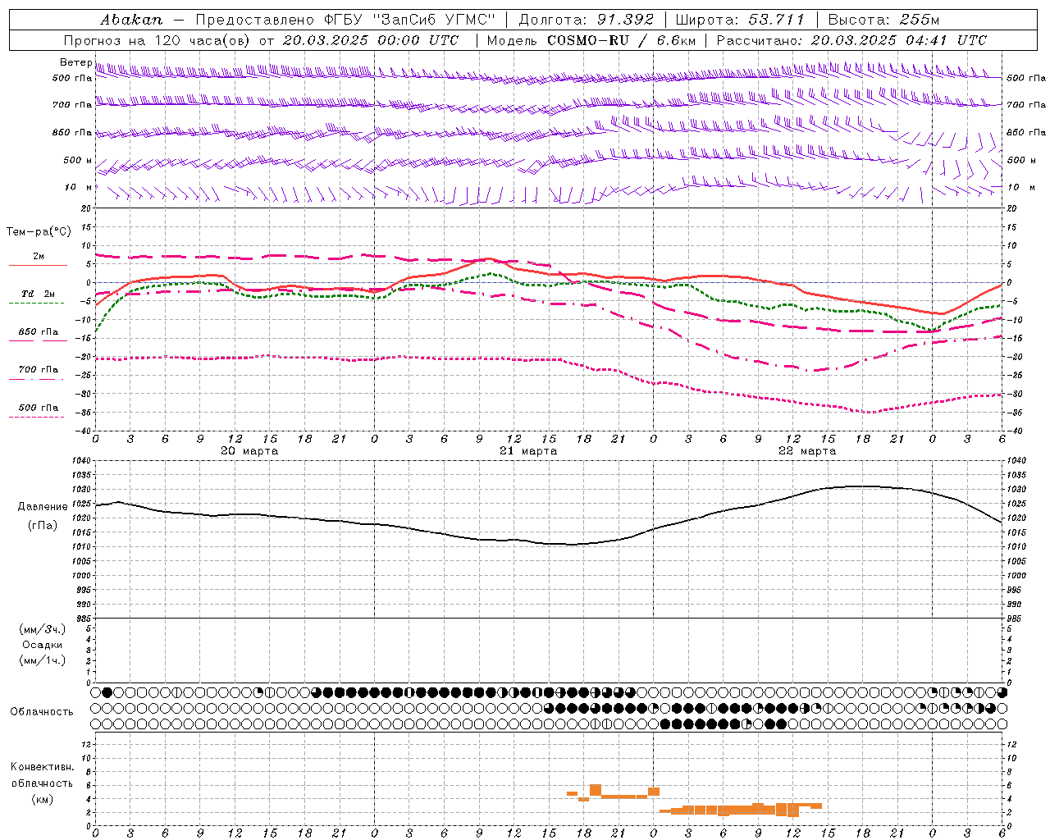Click the station name Abakan in header
This screenshot has width=1050, height=840.
[131, 20]
